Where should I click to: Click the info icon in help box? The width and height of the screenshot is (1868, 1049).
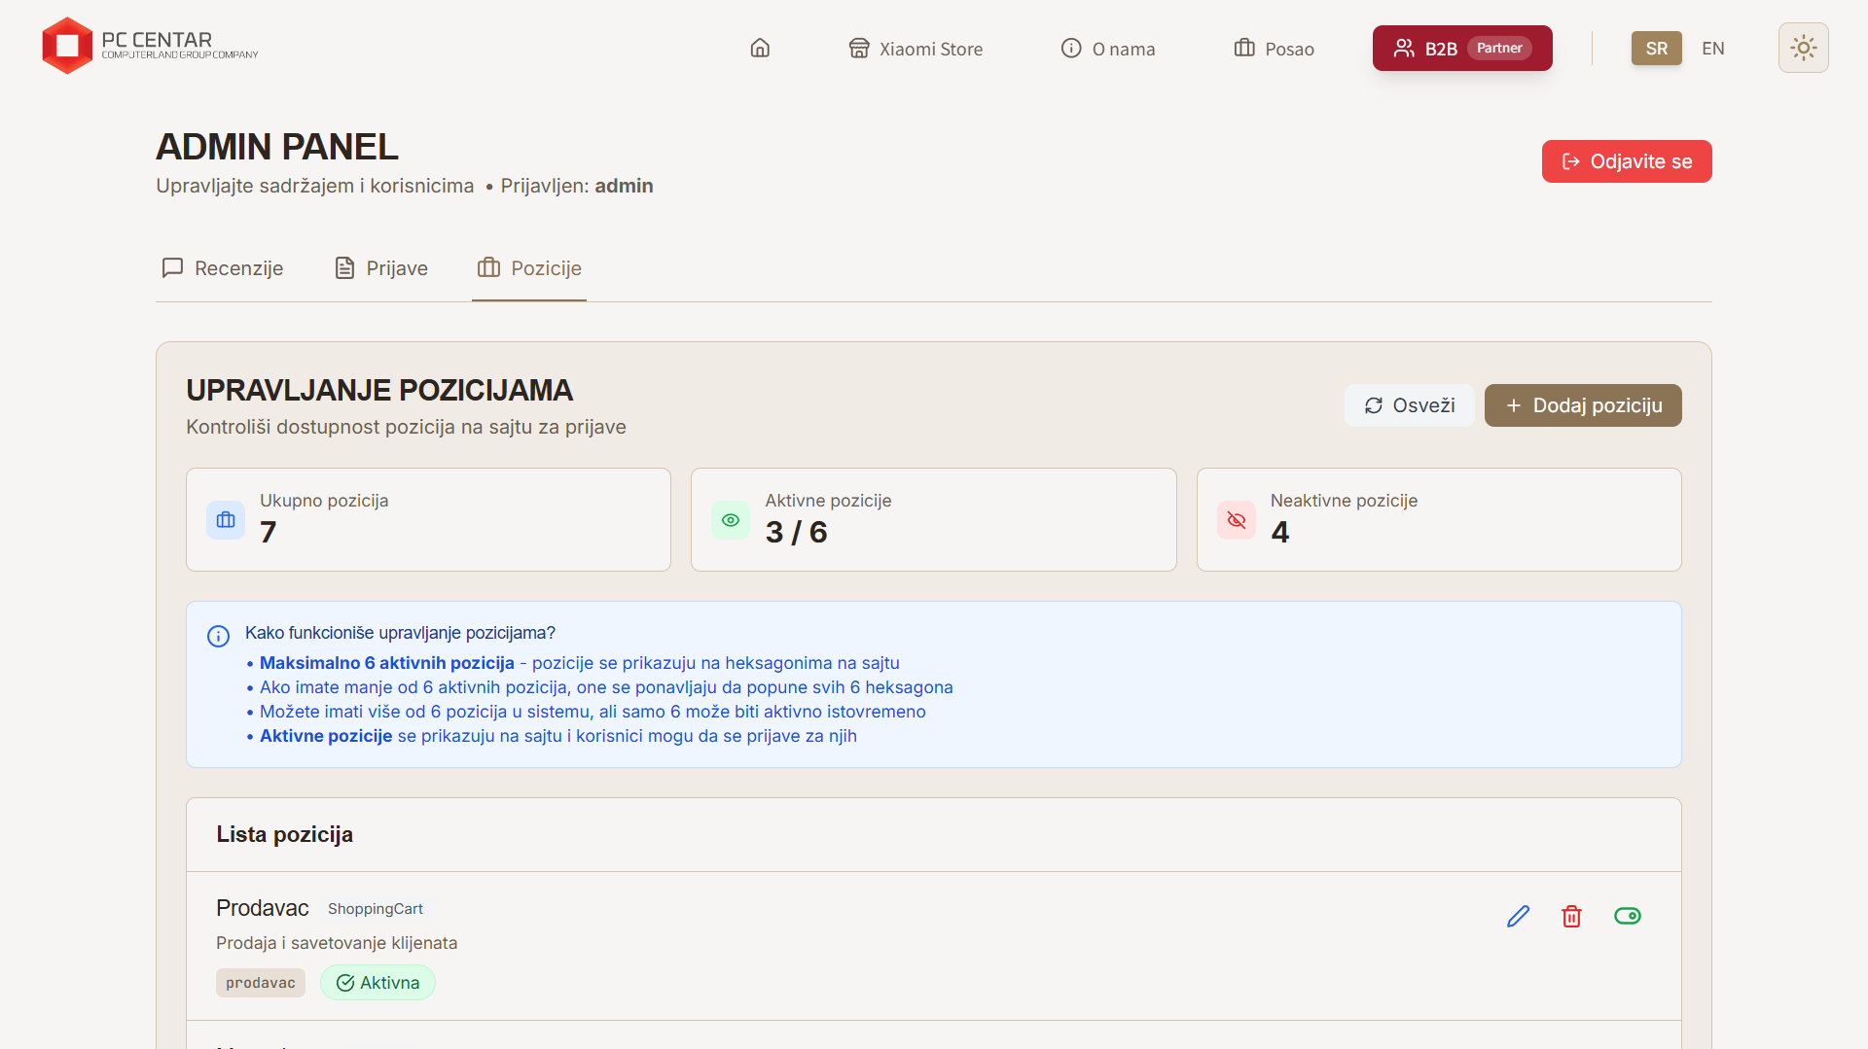(218, 636)
